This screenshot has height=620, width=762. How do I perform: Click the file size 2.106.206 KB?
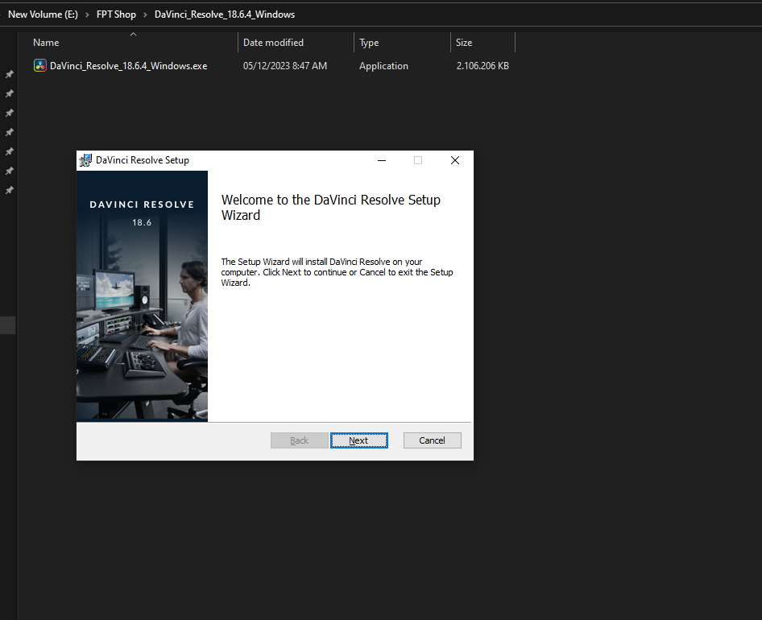482,65
